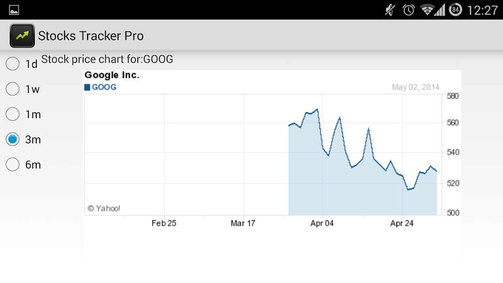Viewport: 503px width, 283px height.
Task: Tap the GOOG legend label
Action: point(104,87)
